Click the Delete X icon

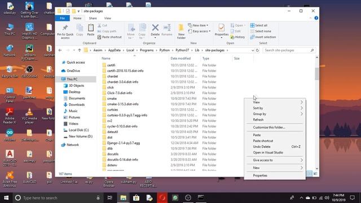point(155,28)
